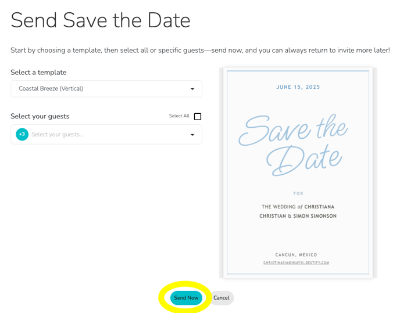Click the couple names on preview card

[x=298, y=211]
